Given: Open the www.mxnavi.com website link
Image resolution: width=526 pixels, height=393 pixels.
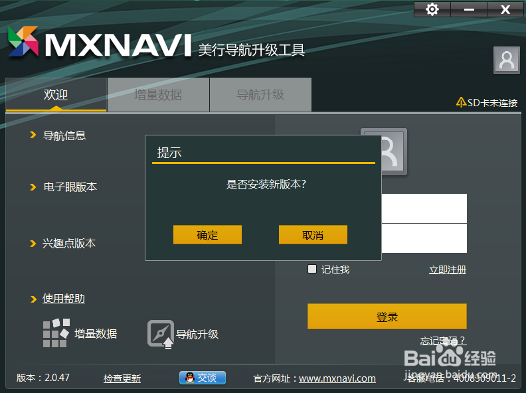Looking at the screenshot, I should [337, 378].
